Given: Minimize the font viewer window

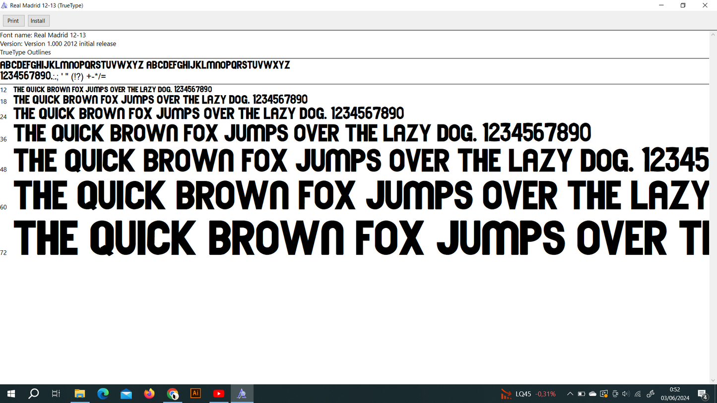Looking at the screenshot, I should click(661, 5).
